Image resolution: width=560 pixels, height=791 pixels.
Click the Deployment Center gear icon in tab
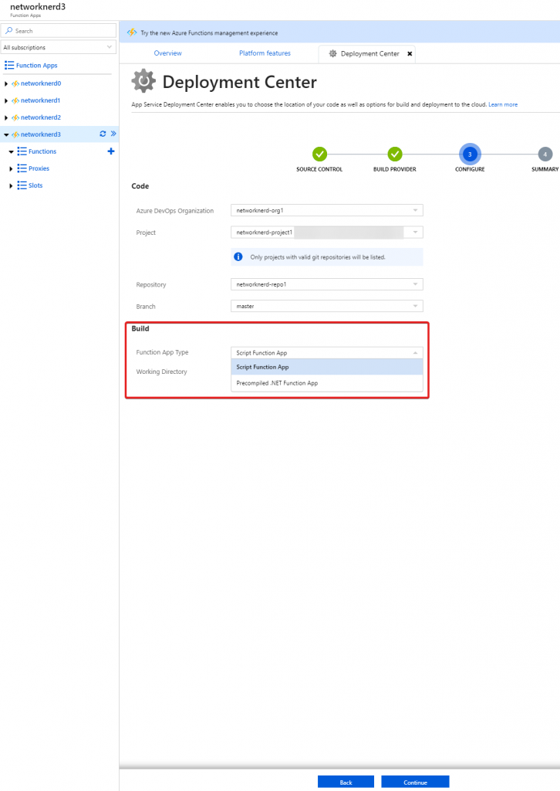[x=332, y=53]
